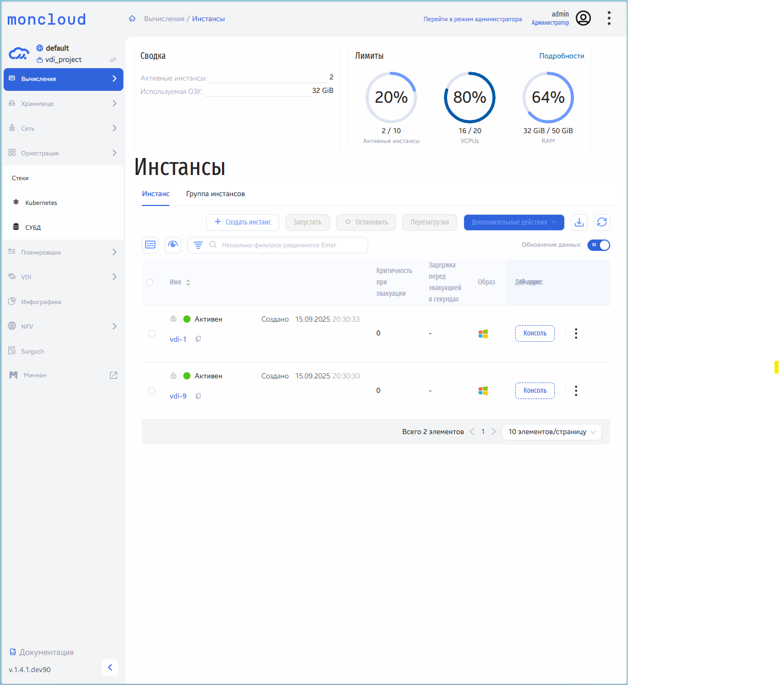Collapse the sidebar with arrow button
The width and height of the screenshot is (779, 685).
pos(110,667)
